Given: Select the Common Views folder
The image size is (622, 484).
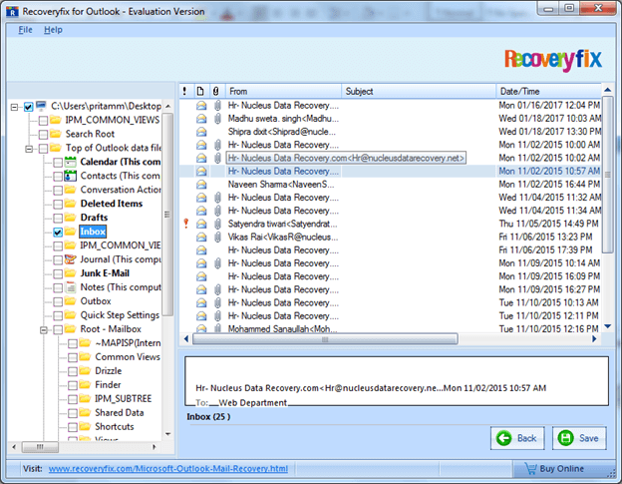Looking at the screenshot, I should point(128,357).
